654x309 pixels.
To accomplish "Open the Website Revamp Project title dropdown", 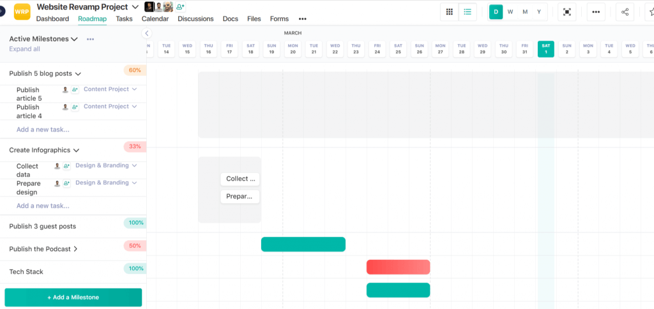I will click(135, 7).
